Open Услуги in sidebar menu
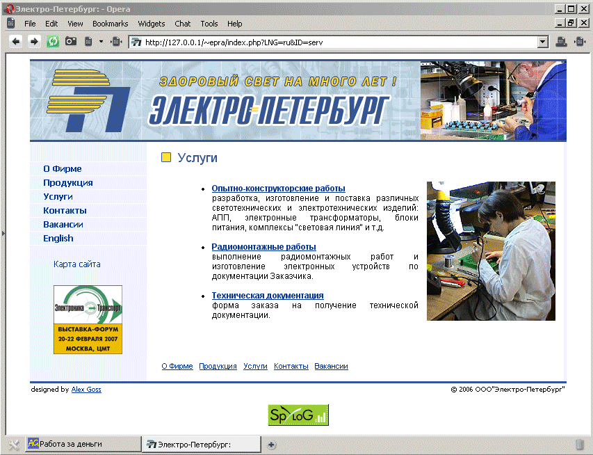This screenshot has height=455, width=593. [58, 197]
